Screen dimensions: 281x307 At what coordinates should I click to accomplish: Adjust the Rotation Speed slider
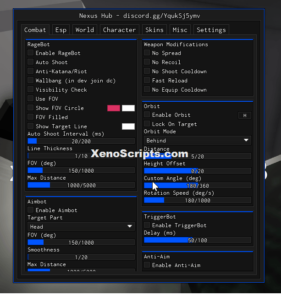(x=198, y=200)
